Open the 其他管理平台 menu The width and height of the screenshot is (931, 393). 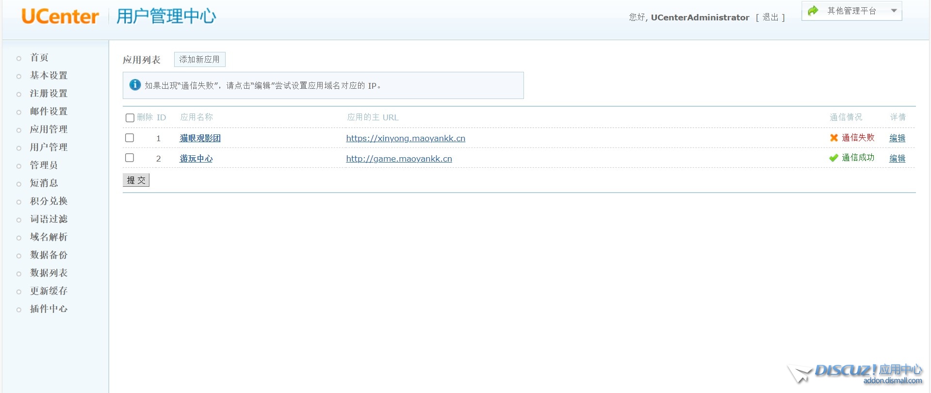click(x=851, y=11)
